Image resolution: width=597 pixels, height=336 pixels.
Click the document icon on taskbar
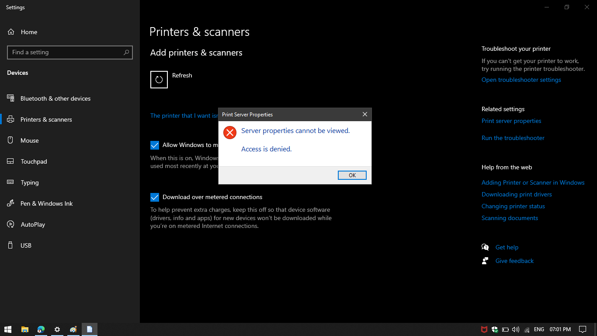(x=90, y=329)
